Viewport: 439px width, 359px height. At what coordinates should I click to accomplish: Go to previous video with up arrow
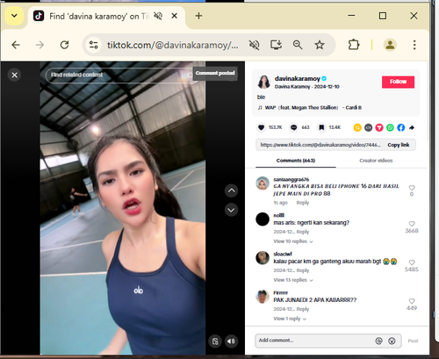pos(231,190)
